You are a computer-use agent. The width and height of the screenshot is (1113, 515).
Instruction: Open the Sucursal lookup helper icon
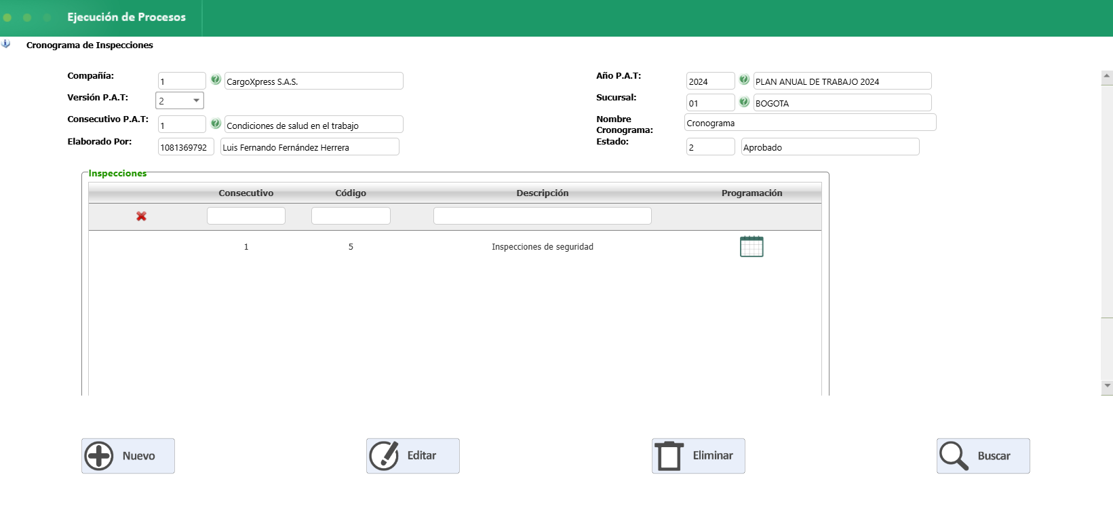(744, 102)
